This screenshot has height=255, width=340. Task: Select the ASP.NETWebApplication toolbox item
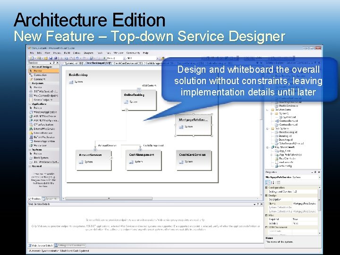tap(43, 120)
